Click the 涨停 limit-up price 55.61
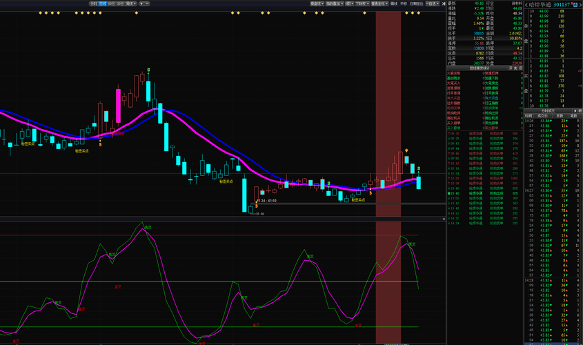The height and width of the screenshot is (345, 583). pos(480,43)
